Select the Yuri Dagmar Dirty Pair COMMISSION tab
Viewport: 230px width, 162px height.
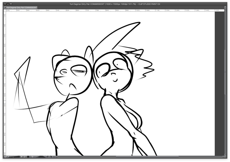coord(21,8)
